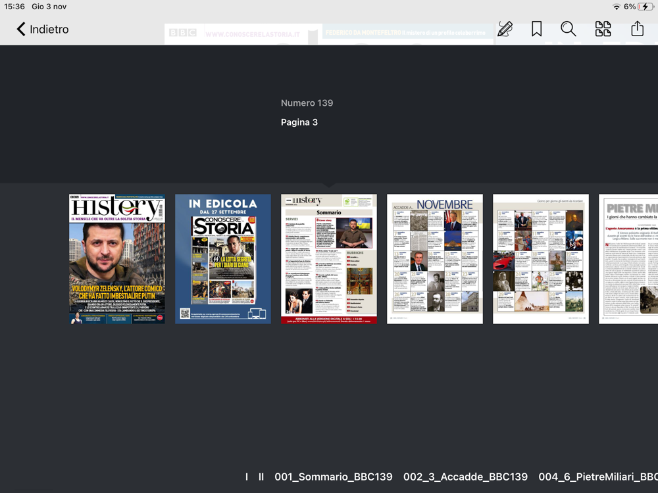Open History cover page thumbnail with Zelensky
This screenshot has width=658, height=493.
pos(117,258)
